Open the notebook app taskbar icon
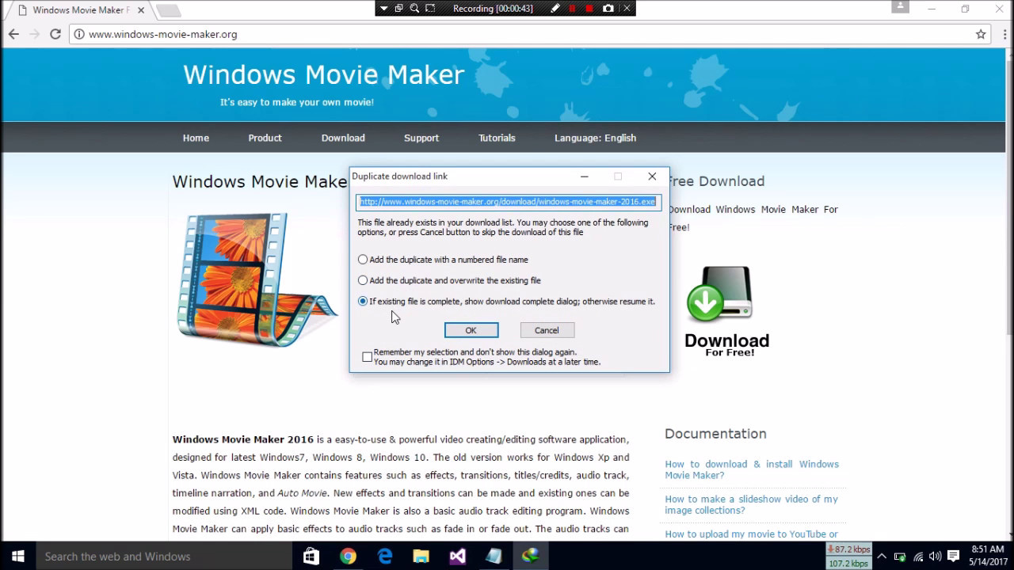Viewport: 1014px width, 570px height. [x=494, y=557]
